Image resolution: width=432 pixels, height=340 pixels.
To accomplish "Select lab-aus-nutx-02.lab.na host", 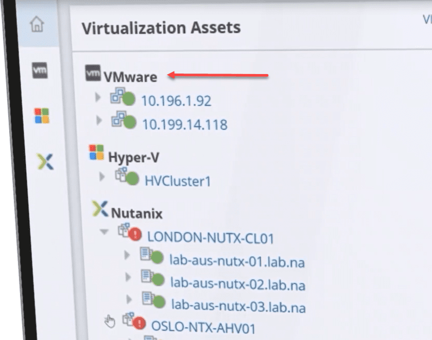I will pyautogui.click(x=238, y=284).
